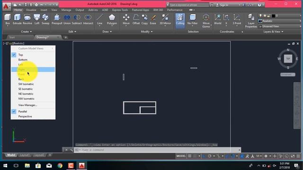Pick the Sweep tool

click(x=45, y=19)
